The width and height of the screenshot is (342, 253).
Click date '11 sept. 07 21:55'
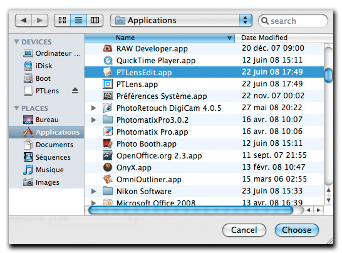click(x=274, y=155)
